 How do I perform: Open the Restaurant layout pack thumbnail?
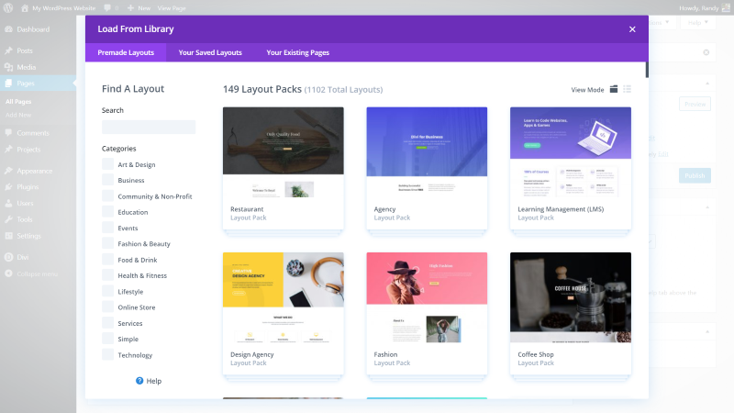coord(284,152)
